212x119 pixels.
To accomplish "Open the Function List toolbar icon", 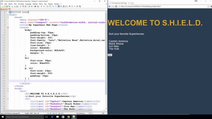I will pos(66,6).
